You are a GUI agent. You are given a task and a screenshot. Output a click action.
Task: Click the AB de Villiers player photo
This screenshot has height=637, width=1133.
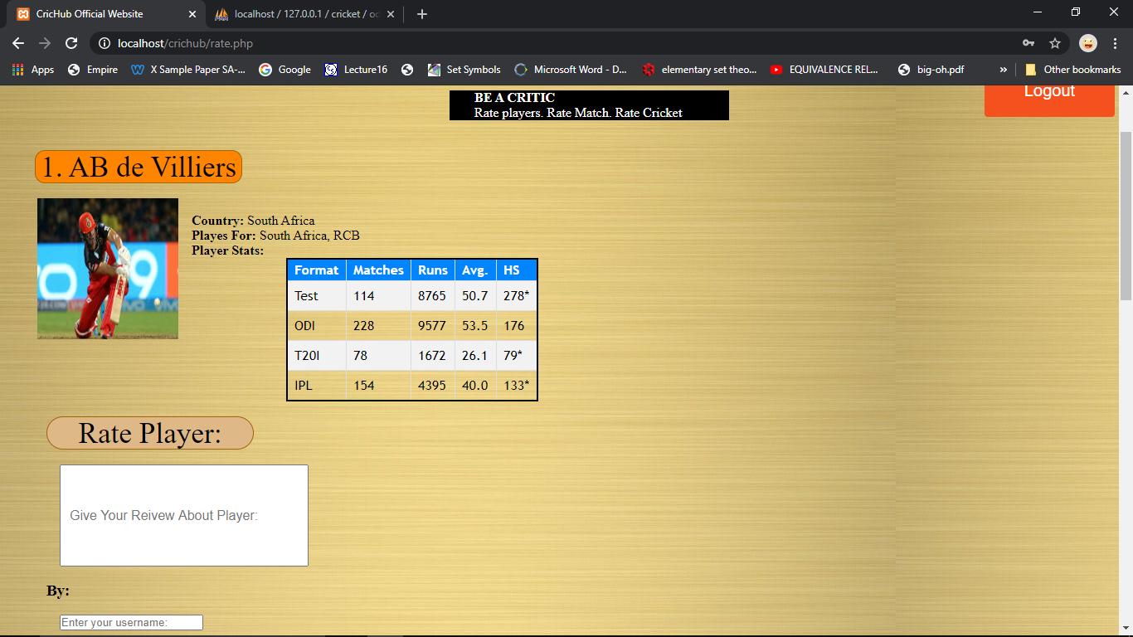(x=108, y=269)
